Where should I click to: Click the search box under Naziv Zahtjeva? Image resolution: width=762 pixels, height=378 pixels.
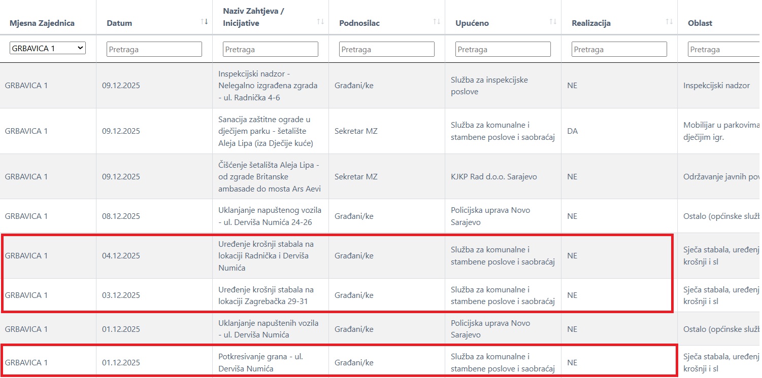tap(271, 49)
